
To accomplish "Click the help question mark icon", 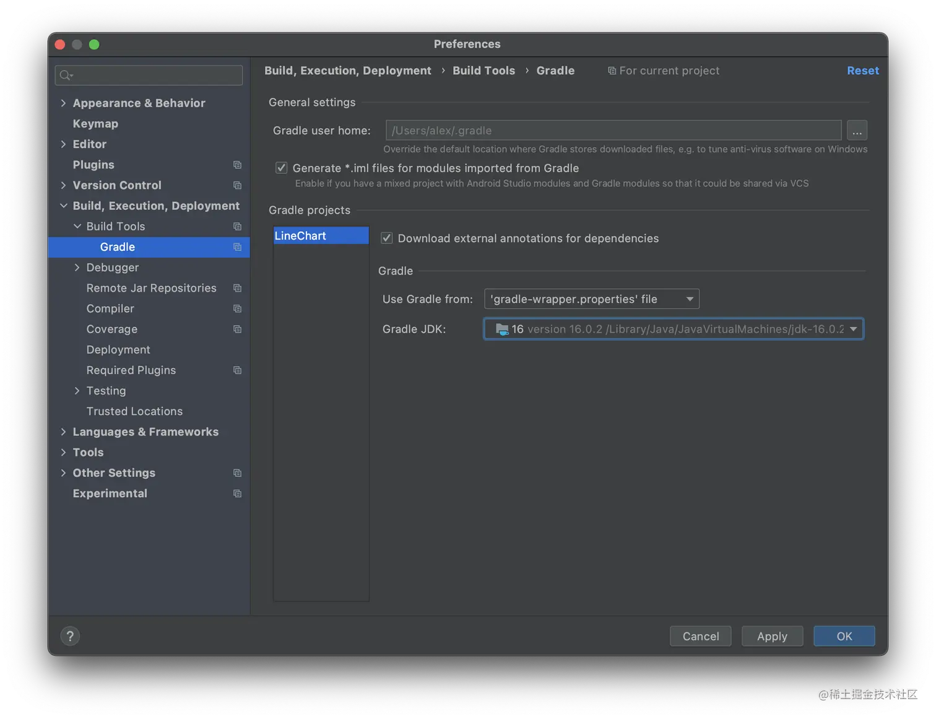I will (x=70, y=636).
